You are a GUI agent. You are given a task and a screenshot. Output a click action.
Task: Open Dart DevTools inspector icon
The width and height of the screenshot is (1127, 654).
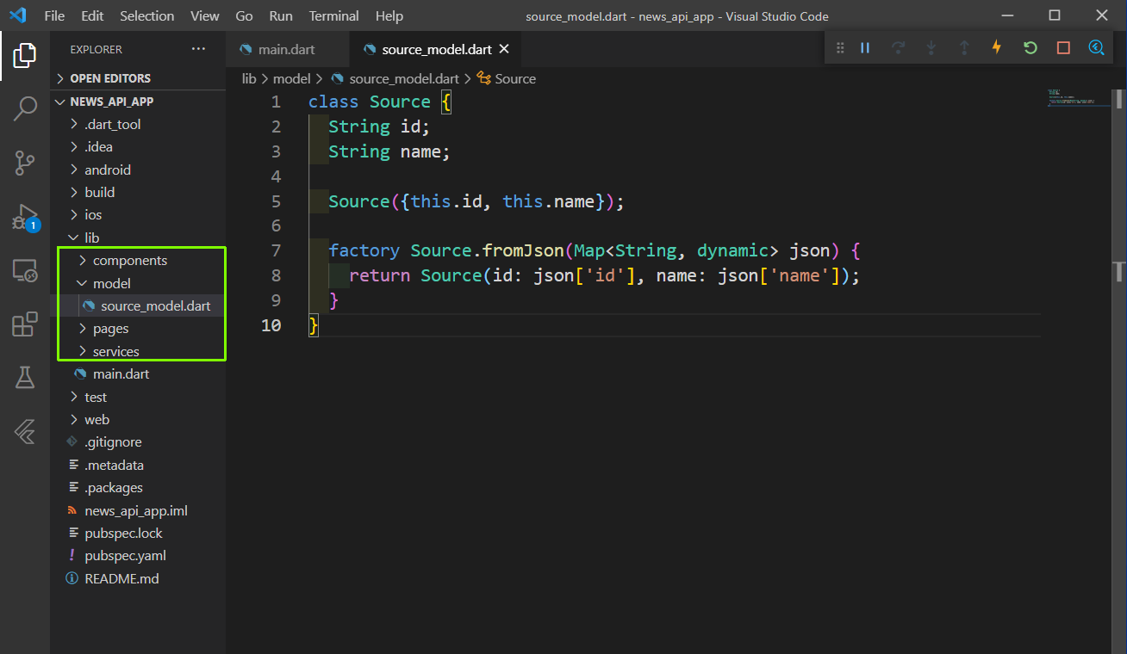tap(1096, 47)
